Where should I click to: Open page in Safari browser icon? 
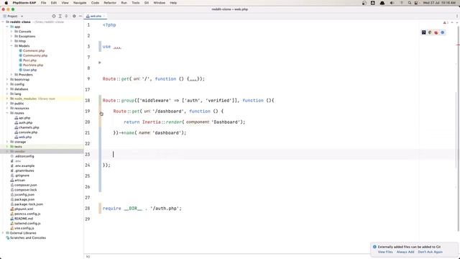click(443, 32)
